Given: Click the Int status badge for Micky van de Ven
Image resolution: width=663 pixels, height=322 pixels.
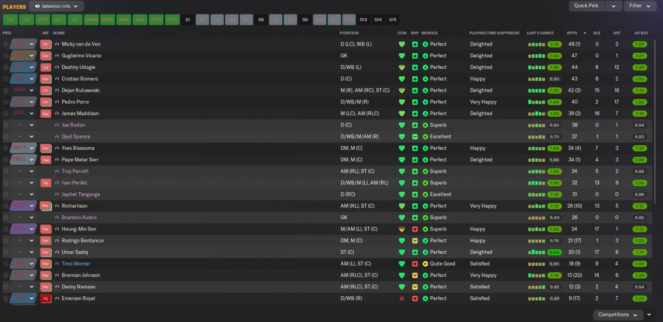Looking at the screenshot, I should (46, 44).
